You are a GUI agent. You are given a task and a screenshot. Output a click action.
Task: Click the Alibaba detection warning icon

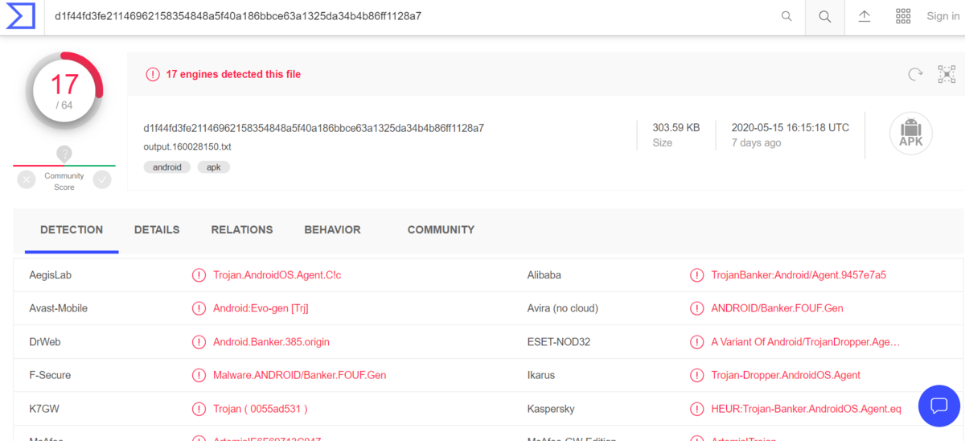(697, 275)
